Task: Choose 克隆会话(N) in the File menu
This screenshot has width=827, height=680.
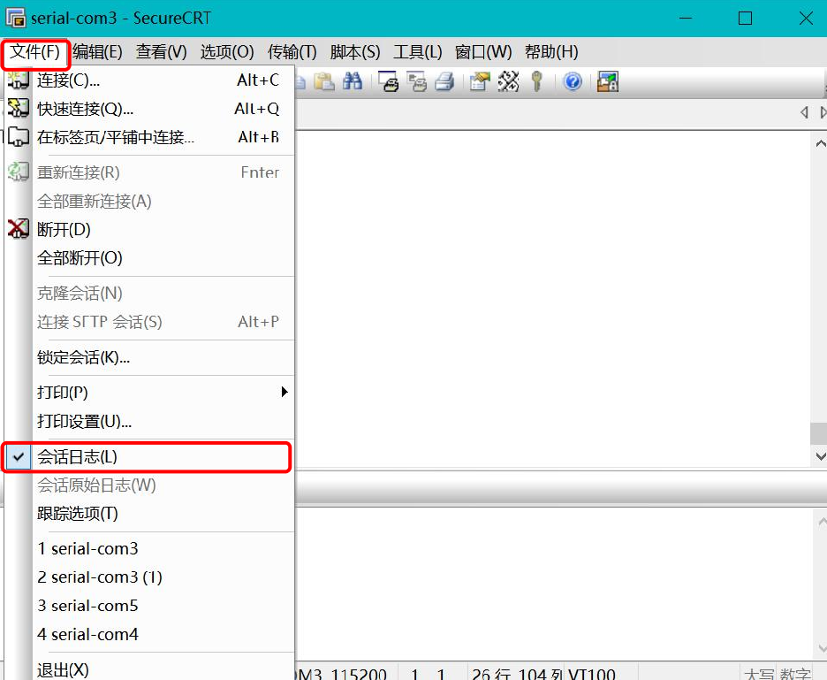Action: [148, 293]
